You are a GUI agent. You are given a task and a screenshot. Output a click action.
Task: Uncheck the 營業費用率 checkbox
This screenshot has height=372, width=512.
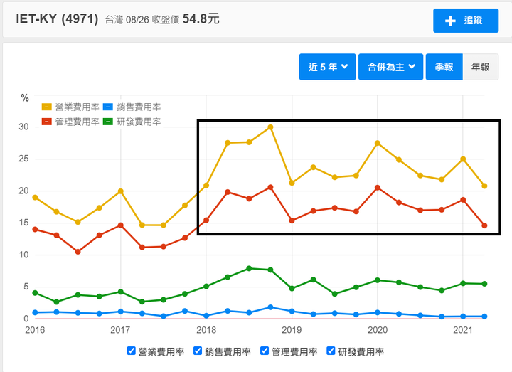(x=132, y=351)
